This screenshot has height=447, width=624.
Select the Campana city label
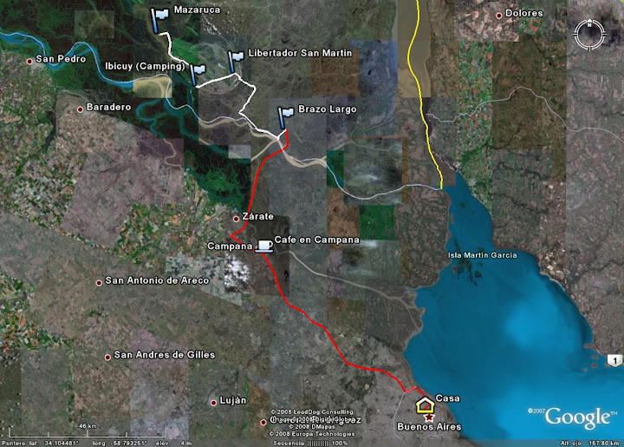(x=230, y=247)
